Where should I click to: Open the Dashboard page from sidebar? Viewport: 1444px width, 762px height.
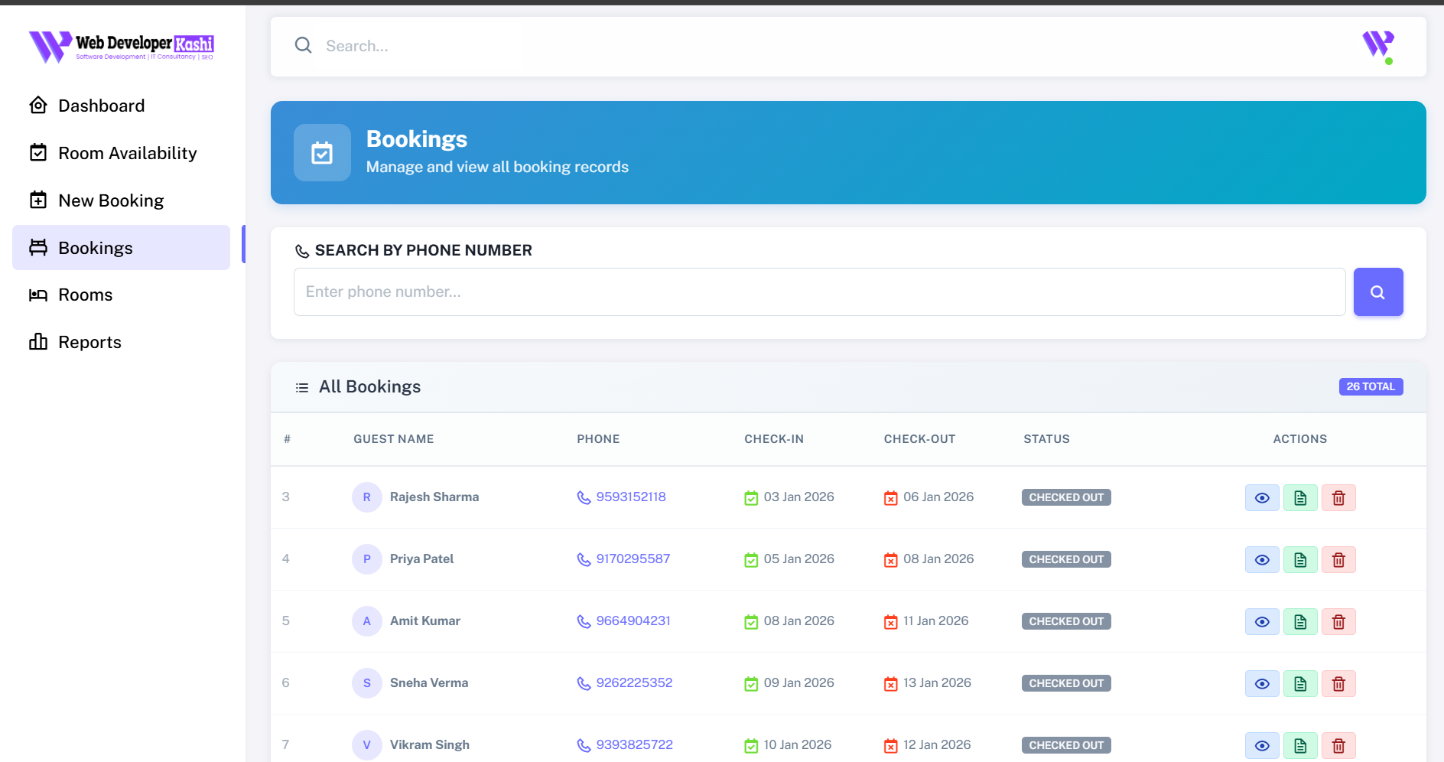pos(101,106)
